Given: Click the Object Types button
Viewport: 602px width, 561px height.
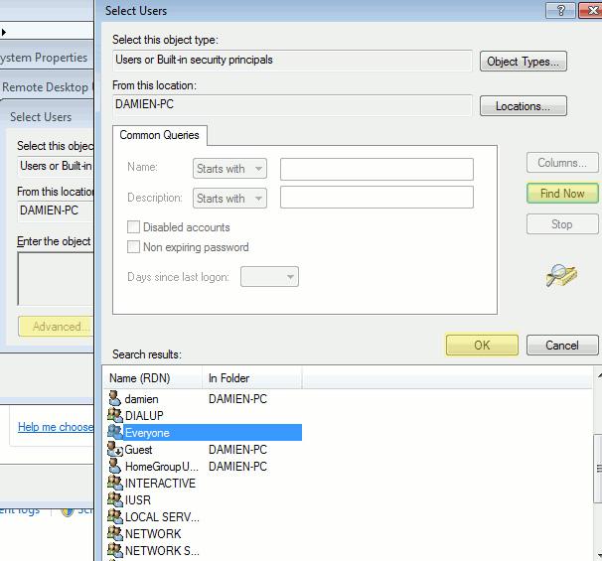Looking at the screenshot, I should click(x=523, y=62).
